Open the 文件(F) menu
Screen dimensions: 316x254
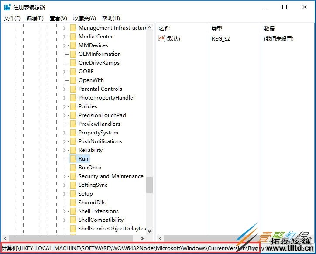[x=12, y=18]
